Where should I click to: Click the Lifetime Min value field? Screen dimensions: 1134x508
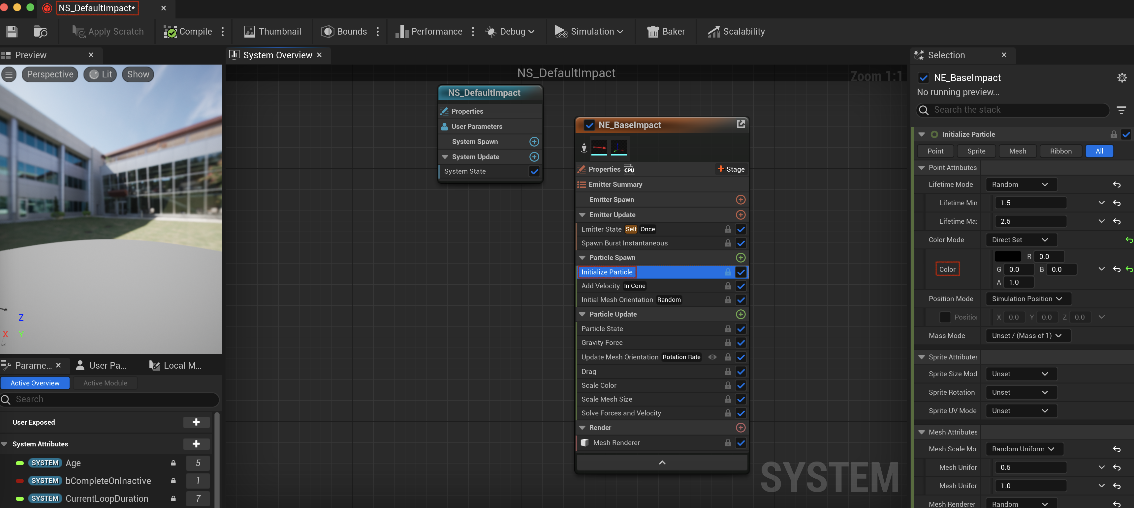1030,203
